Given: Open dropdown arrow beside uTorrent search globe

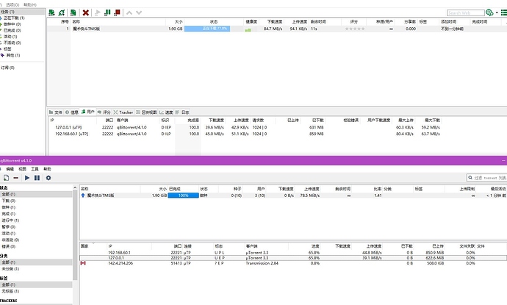Looking at the screenshot, I should click(497, 12).
